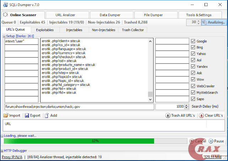Click the 'erotik .php?topic_id= site:uk' line

(63, 81)
